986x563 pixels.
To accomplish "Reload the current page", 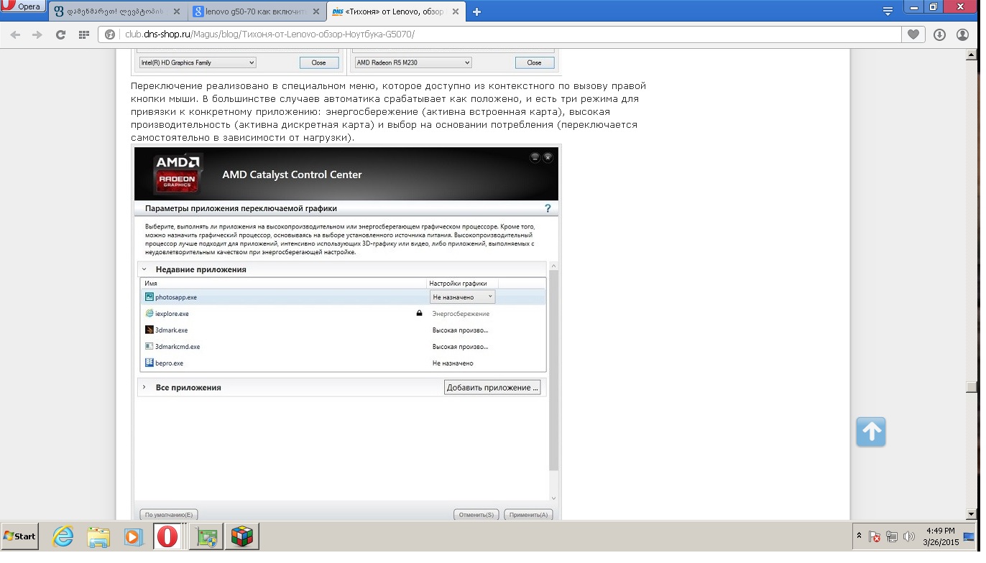I will coord(60,34).
